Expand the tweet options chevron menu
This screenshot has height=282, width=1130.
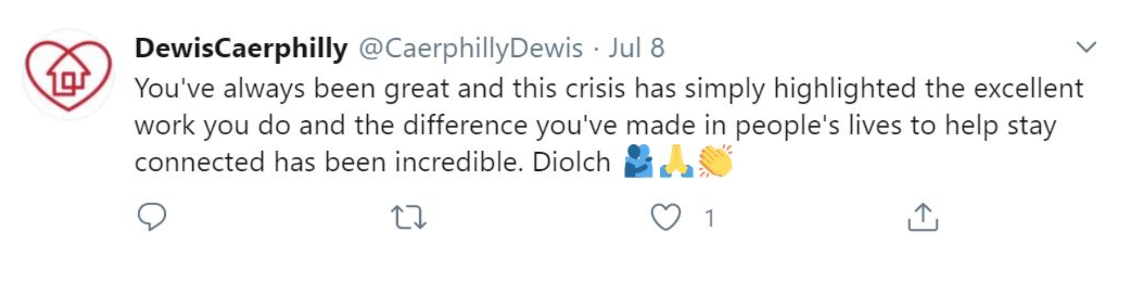[1086, 47]
